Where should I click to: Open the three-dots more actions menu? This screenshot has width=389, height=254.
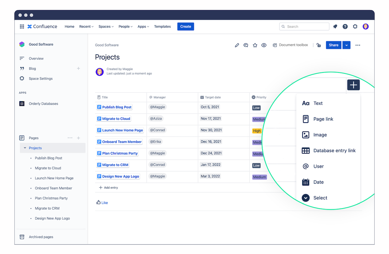pos(358,45)
